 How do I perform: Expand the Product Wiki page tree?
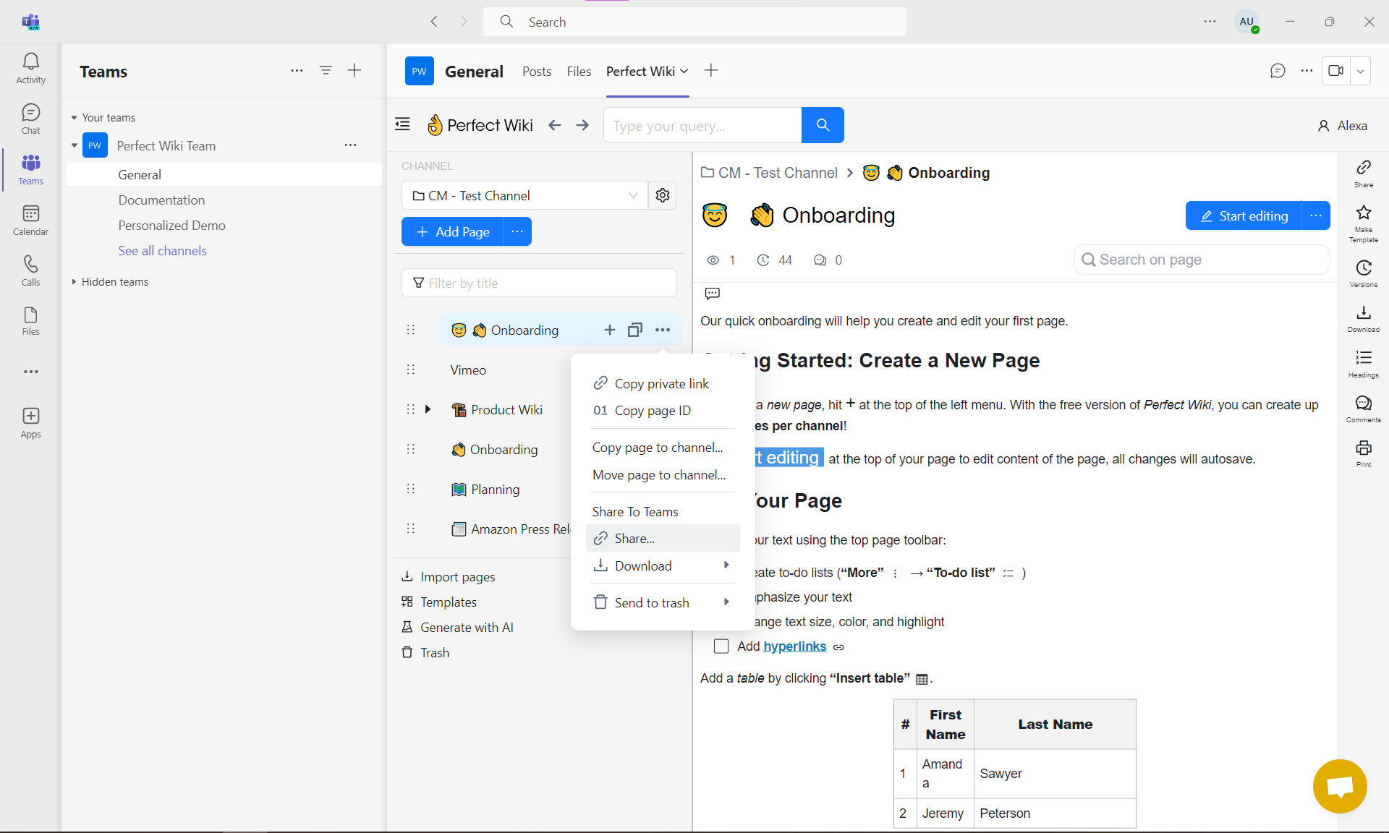coord(428,409)
